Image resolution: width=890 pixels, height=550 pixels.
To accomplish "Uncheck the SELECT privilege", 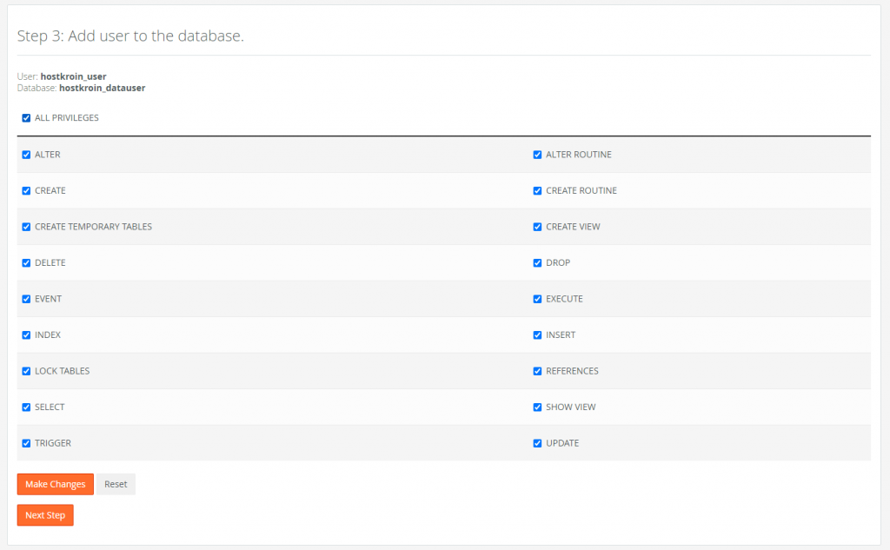I will (x=26, y=407).
